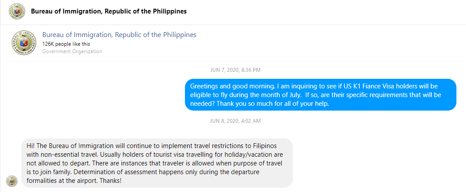Click the tiny sender avatar beside the reply
Image resolution: width=466 pixels, height=192 pixels.
(x=12, y=181)
